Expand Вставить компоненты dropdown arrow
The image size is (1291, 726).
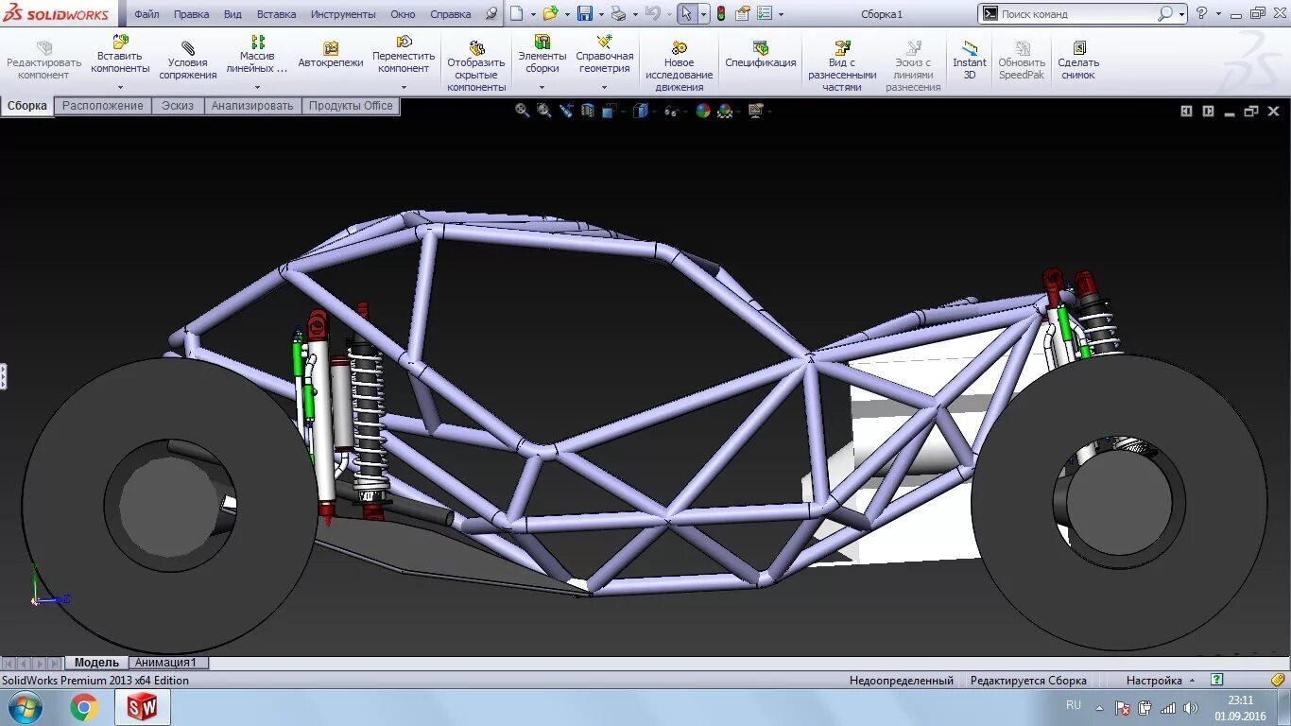[120, 87]
